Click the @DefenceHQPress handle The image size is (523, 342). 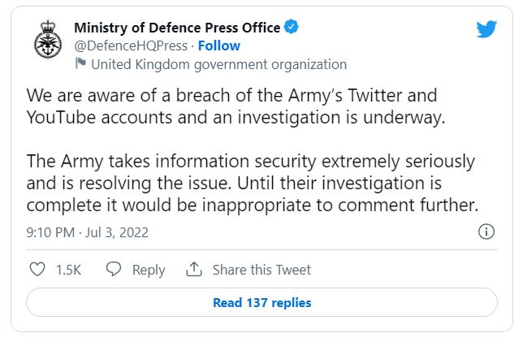point(131,46)
